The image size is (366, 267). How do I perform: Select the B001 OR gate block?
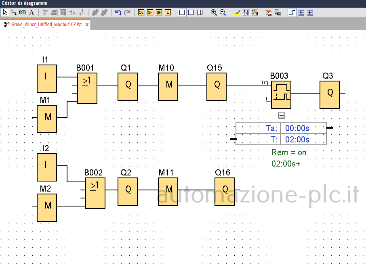coord(87,89)
